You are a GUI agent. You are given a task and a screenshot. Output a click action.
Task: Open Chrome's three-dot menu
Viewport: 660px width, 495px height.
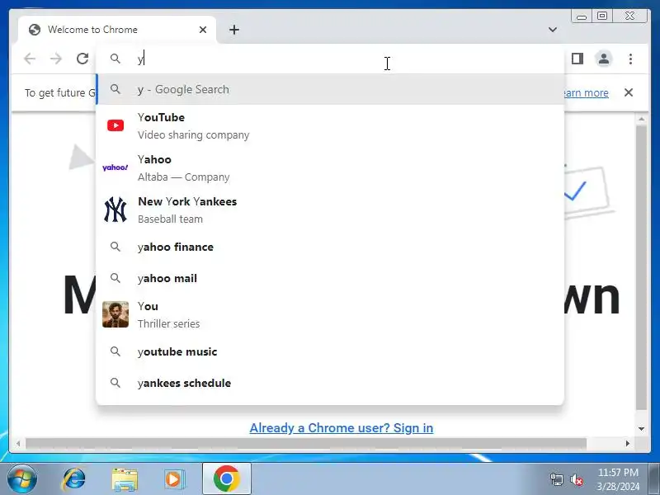pyautogui.click(x=630, y=59)
